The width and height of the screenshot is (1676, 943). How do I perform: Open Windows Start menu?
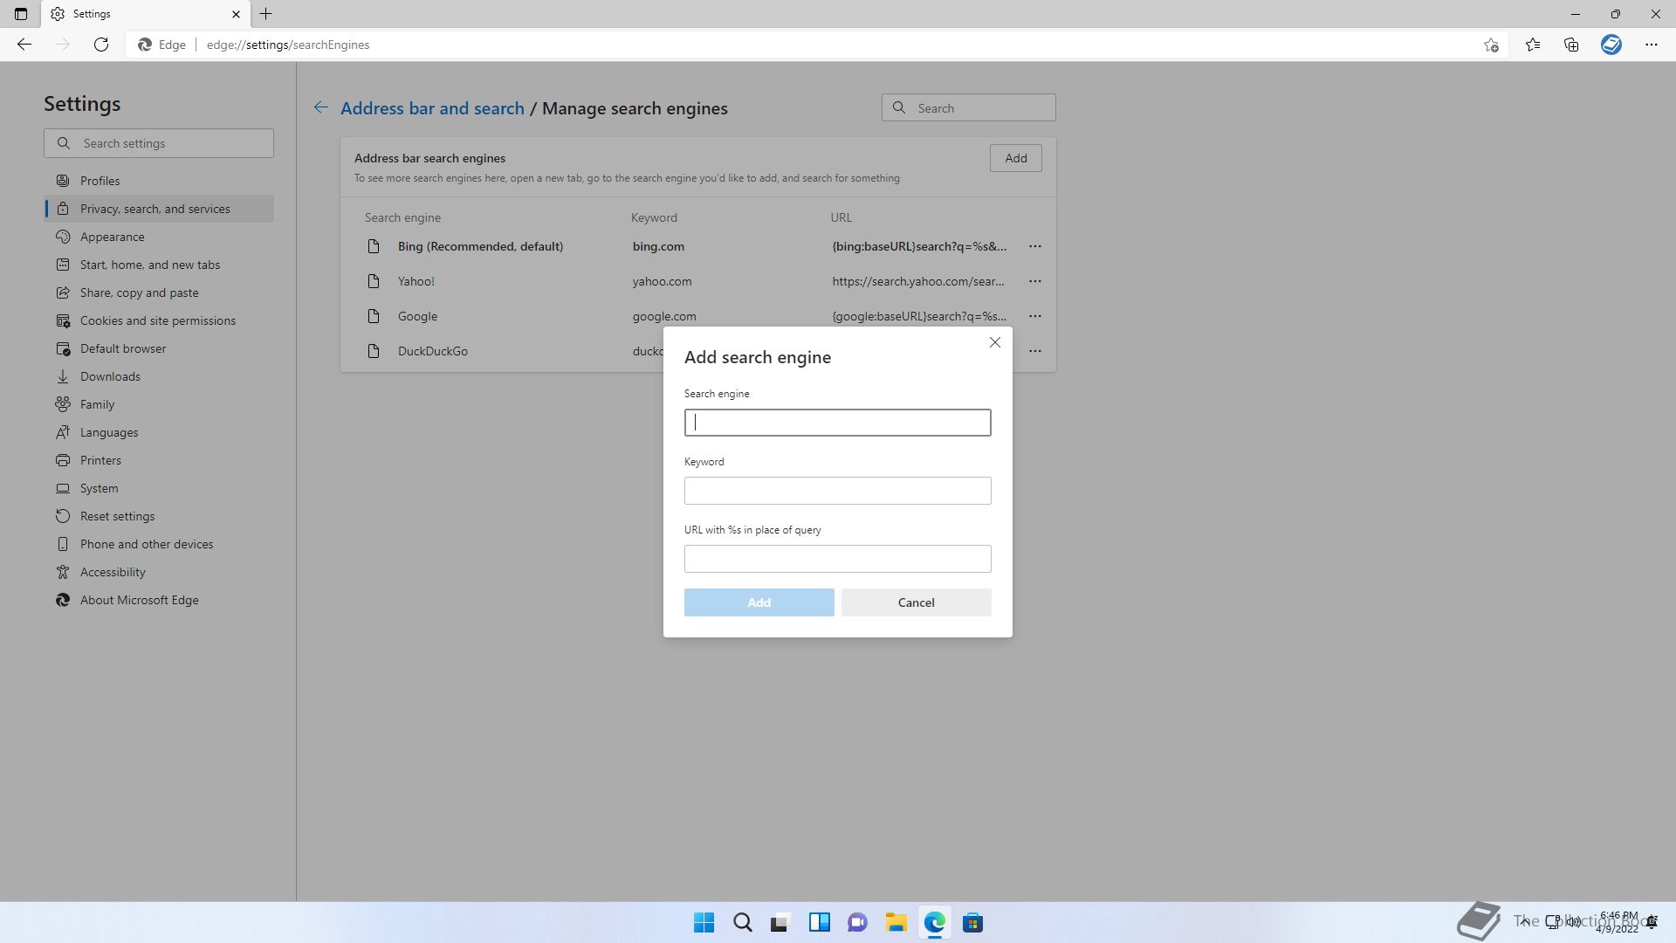click(704, 923)
